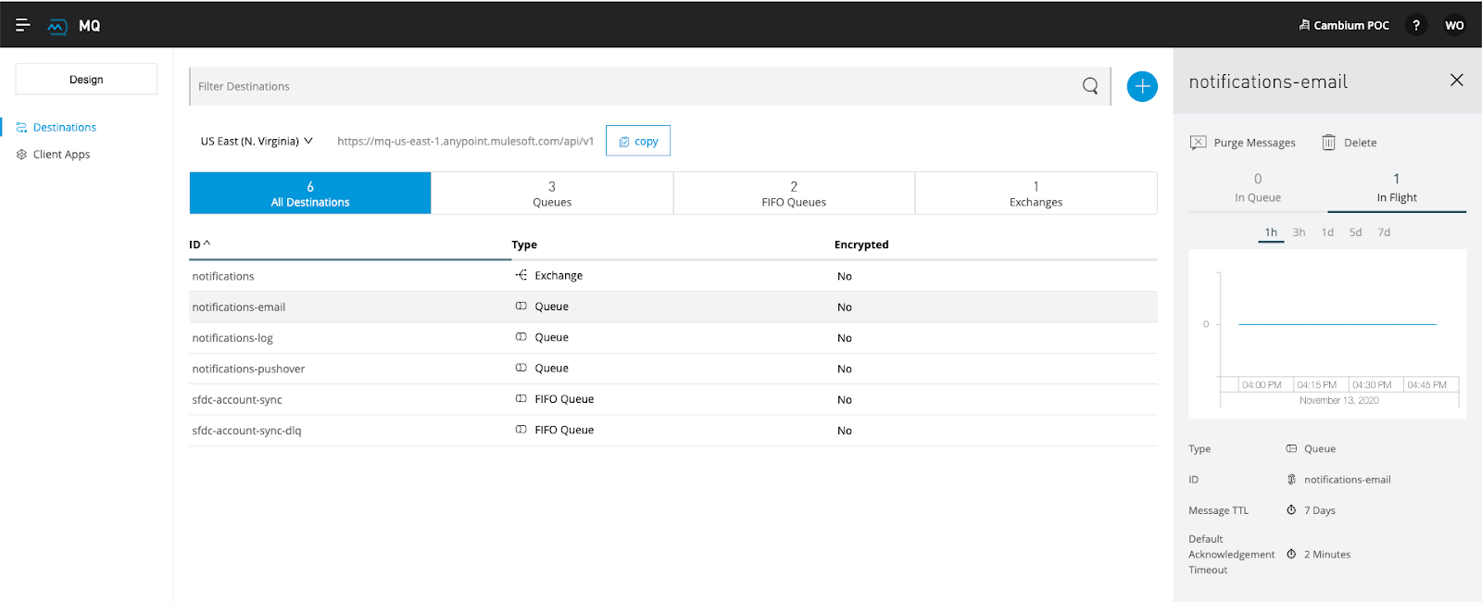Select the In Queue metrics tab

(1257, 188)
